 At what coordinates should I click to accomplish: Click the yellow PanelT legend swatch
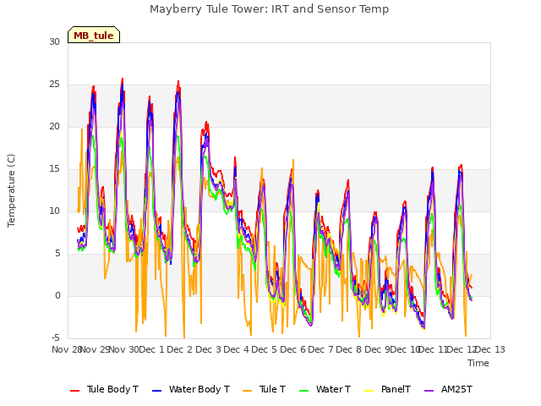point(369,391)
